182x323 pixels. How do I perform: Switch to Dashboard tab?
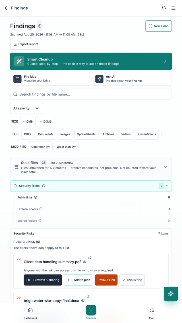click(30, 313)
